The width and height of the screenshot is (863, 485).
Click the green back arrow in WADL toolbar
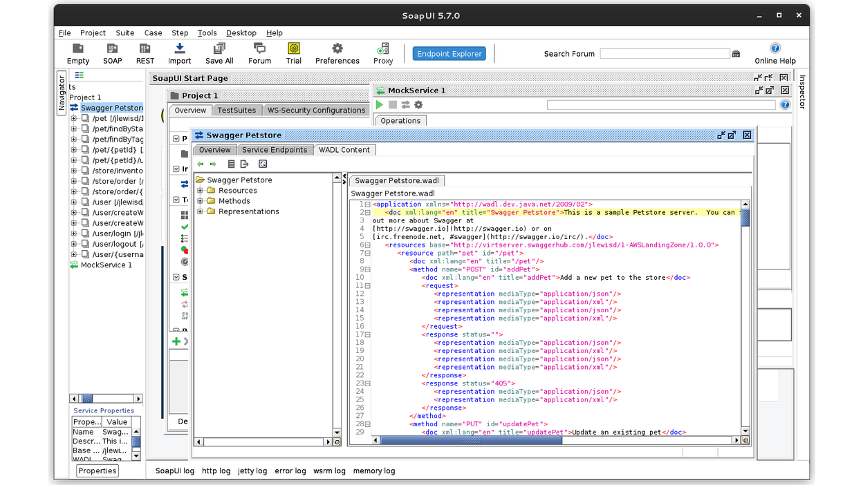pyautogui.click(x=201, y=164)
